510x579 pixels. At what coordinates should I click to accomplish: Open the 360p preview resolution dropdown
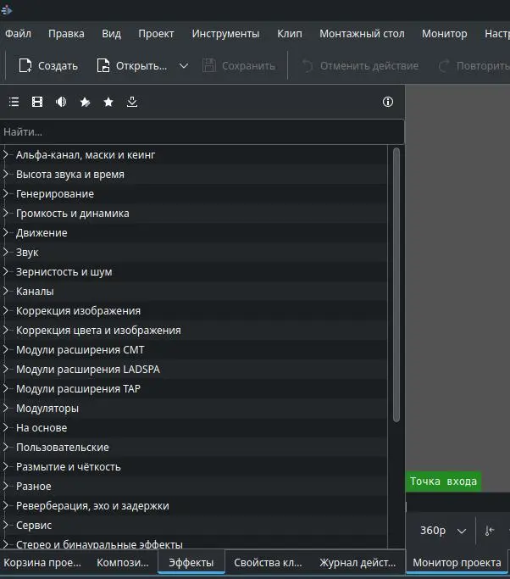click(x=443, y=531)
